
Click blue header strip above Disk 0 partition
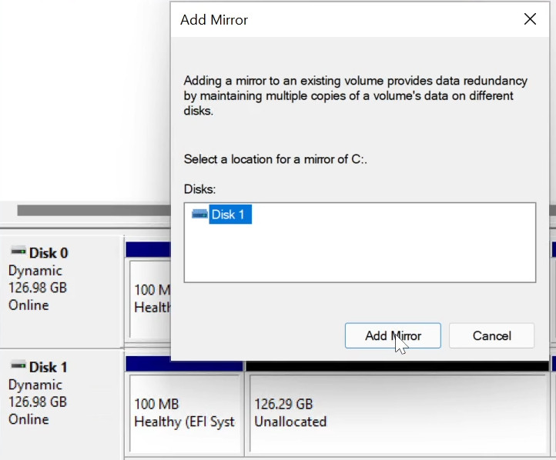tap(147, 249)
